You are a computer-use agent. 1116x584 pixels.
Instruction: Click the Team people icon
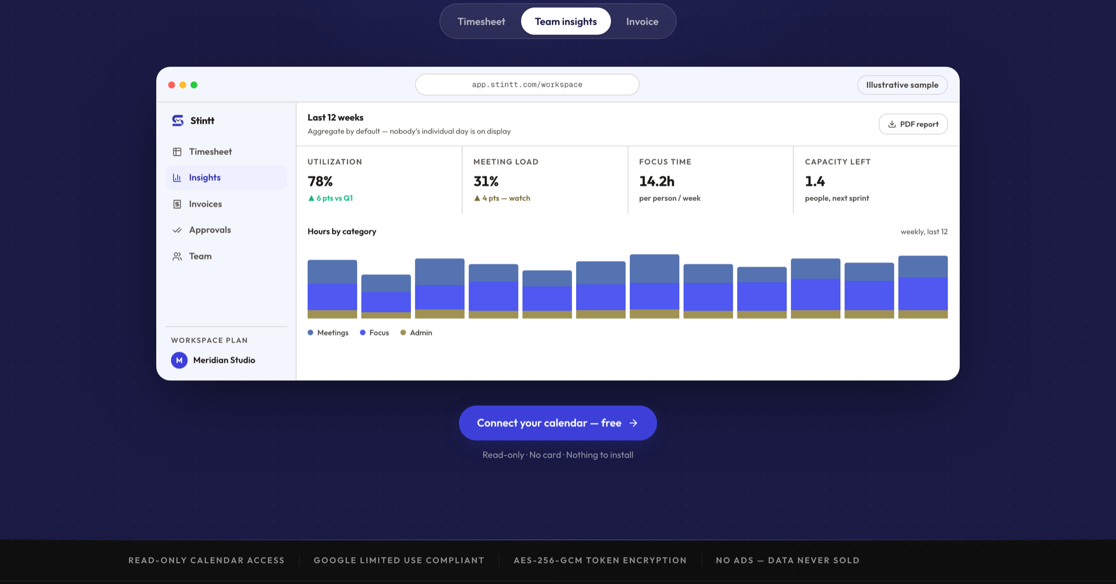[x=177, y=256]
